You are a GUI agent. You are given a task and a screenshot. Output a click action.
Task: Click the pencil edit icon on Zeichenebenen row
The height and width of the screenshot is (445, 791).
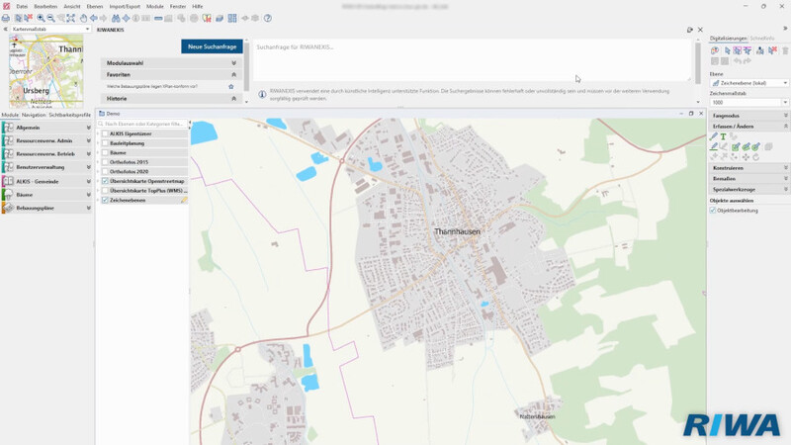tap(184, 201)
